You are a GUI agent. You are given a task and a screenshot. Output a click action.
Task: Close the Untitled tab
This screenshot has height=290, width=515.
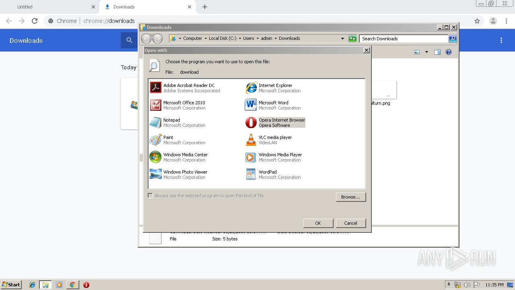(x=93, y=7)
